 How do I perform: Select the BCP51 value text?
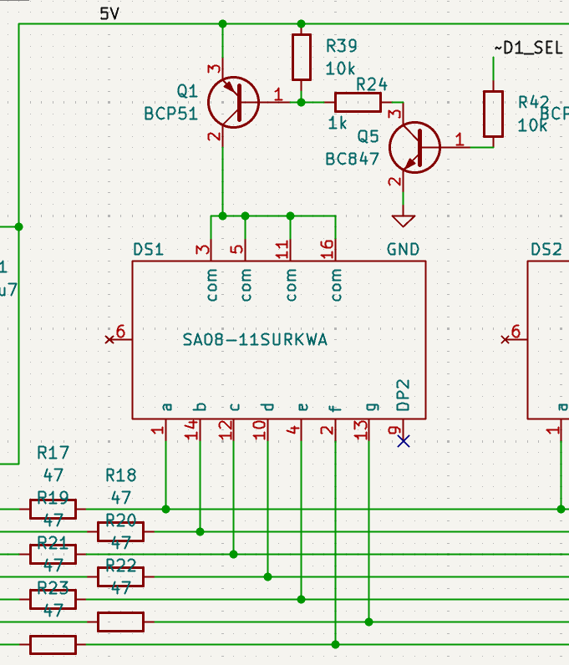click(171, 114)
